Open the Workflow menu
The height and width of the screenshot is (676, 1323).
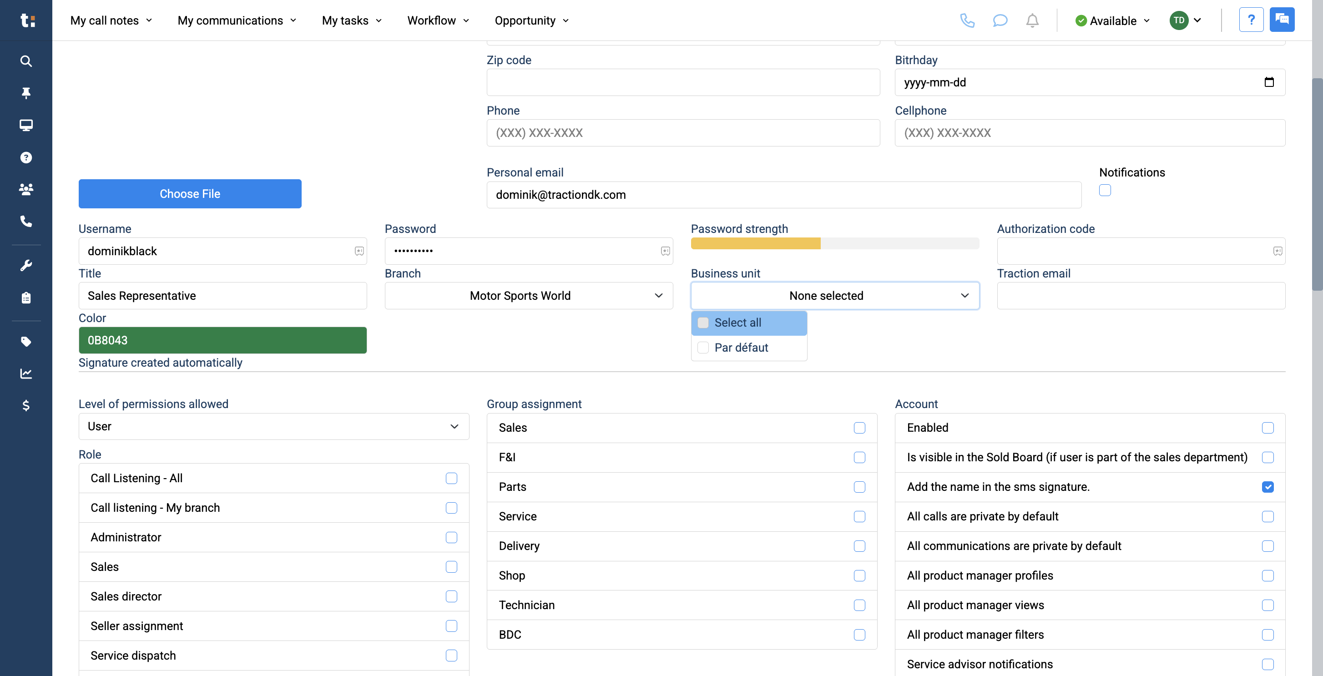431,20
